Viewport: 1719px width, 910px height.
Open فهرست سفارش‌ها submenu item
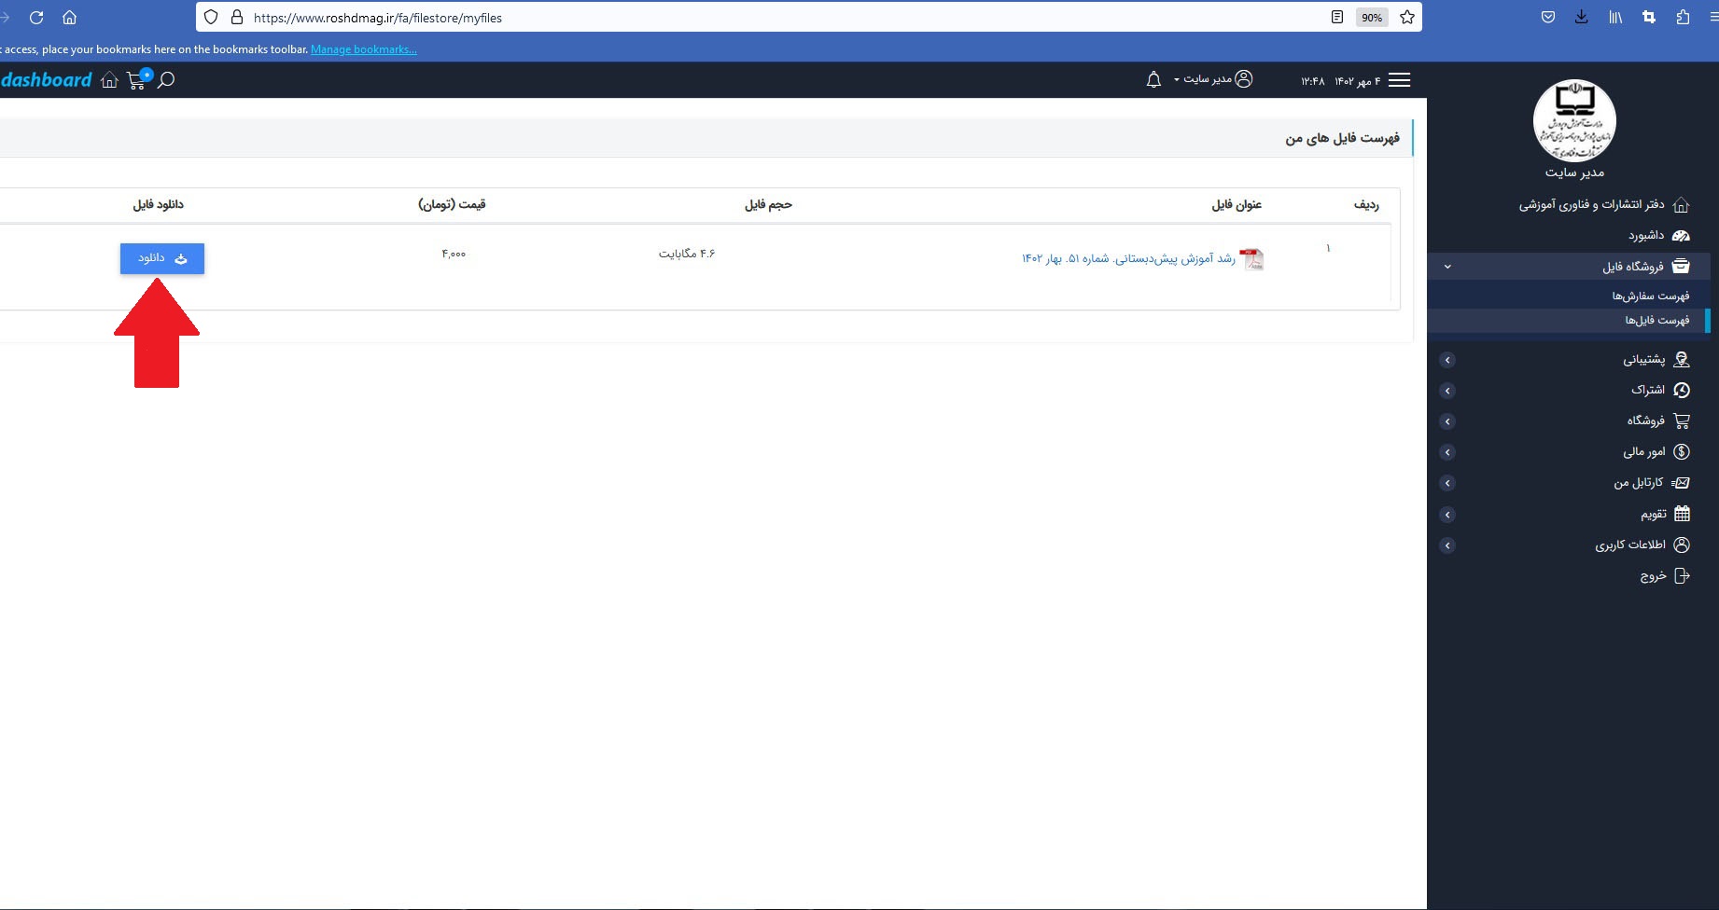click(1650, 296)
